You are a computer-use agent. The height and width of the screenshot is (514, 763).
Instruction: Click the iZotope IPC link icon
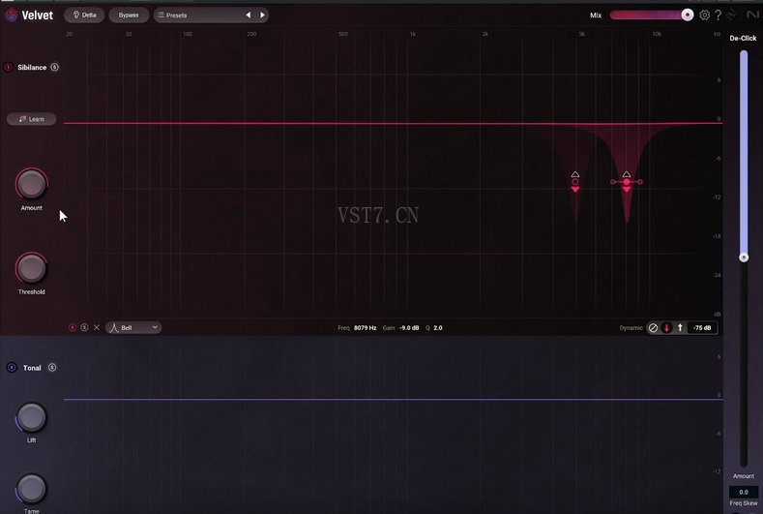point(731,15)
